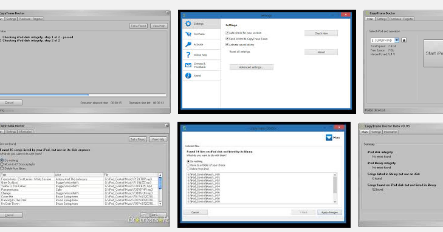Viewport: 443px width, 232px height.
Task: Click the Contact & Feedback envelope icon
Action: 188,65
